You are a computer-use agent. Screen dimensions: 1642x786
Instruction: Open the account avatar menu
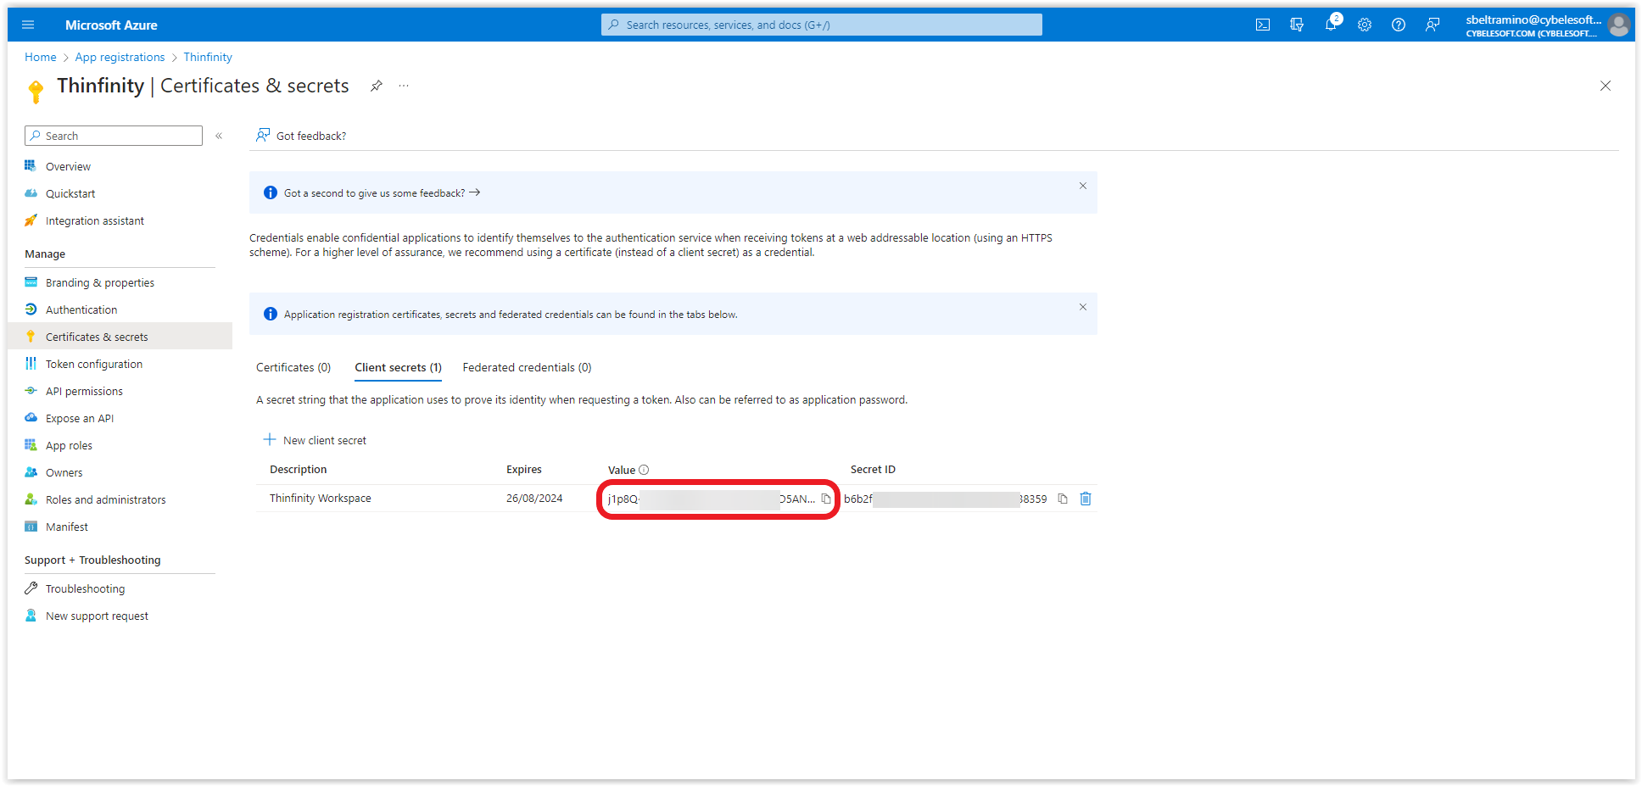(x=1619, y=25)
